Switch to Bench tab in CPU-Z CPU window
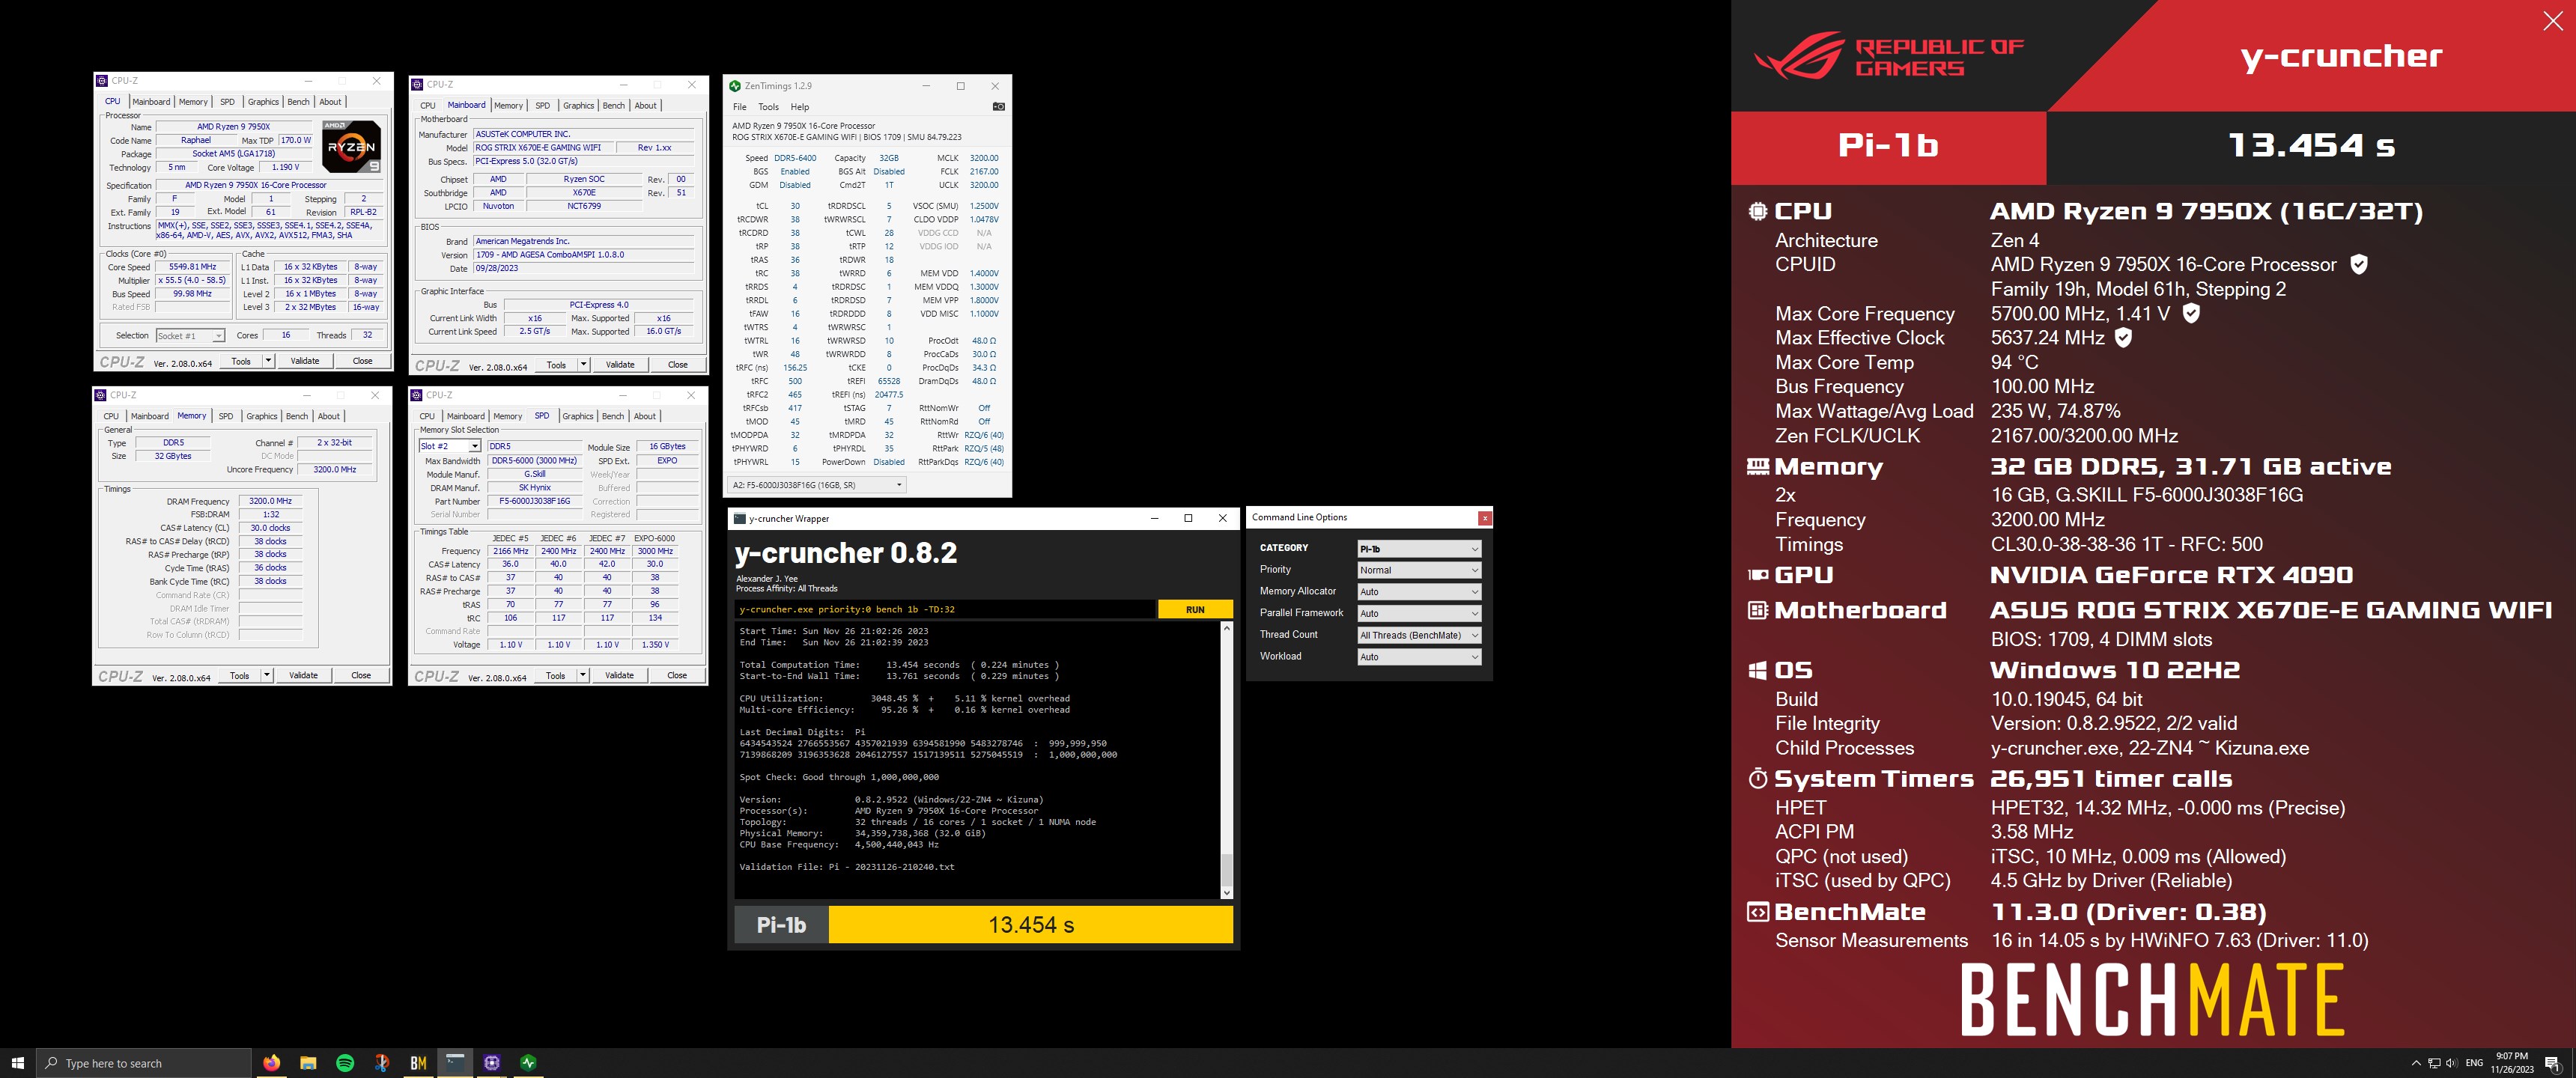This screenshot has height=1078, width=2576. [298, 102]
